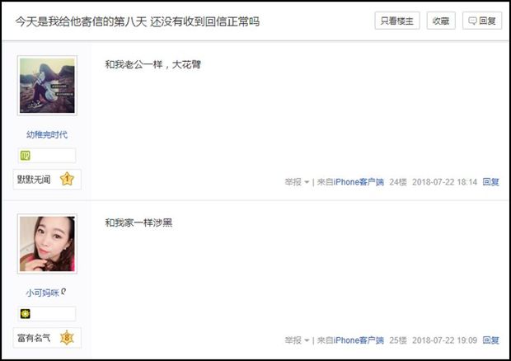Click the timestamp 2018-07-22 19:09
The height and width of the screenshot is (361, 511).
[444, 340]
